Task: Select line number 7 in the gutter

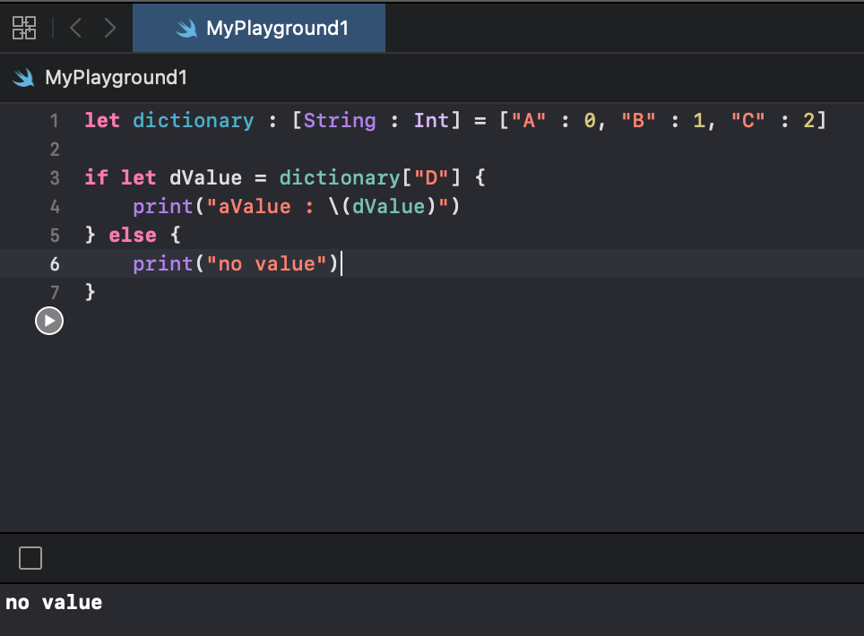Action: [55, 292]
